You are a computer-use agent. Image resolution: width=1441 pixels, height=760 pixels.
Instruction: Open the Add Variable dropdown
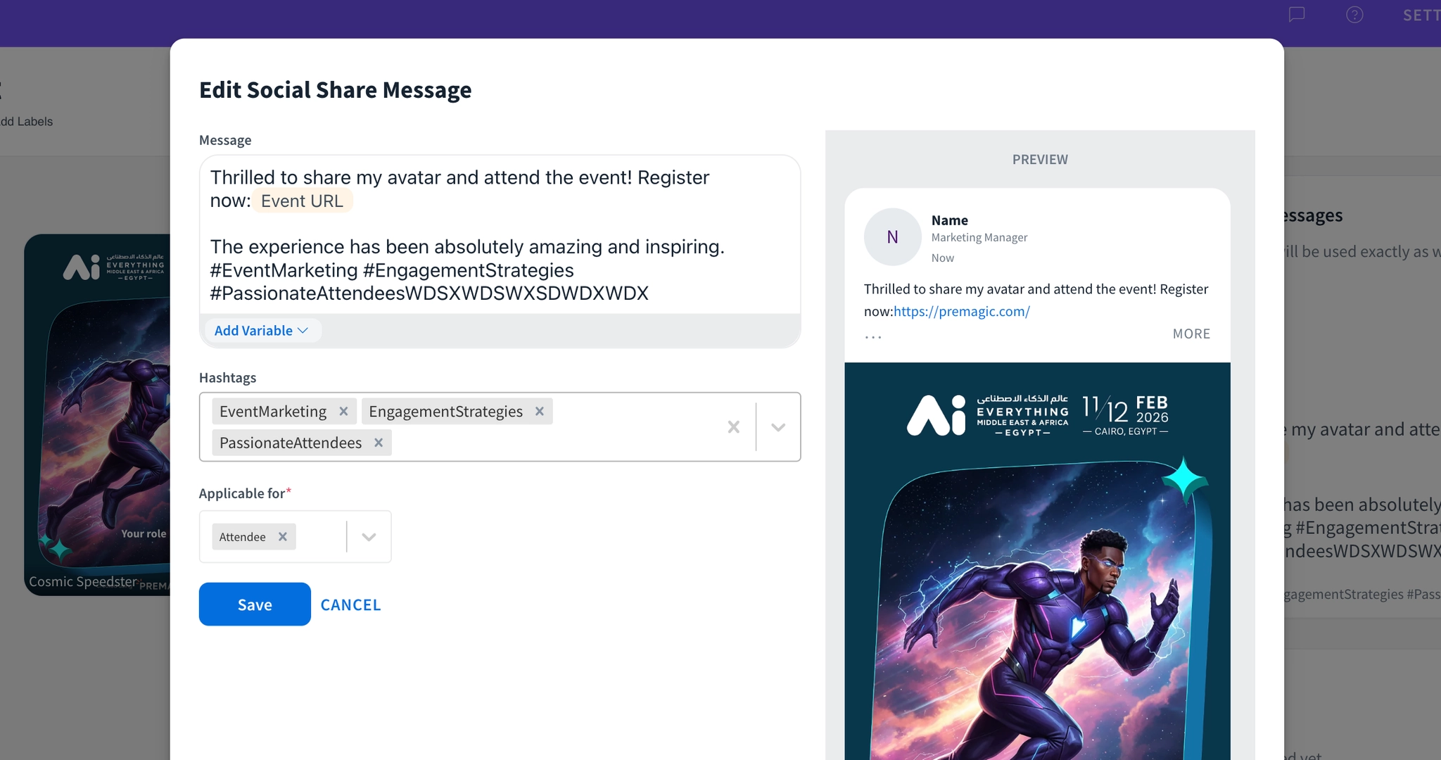pos(261,331)
